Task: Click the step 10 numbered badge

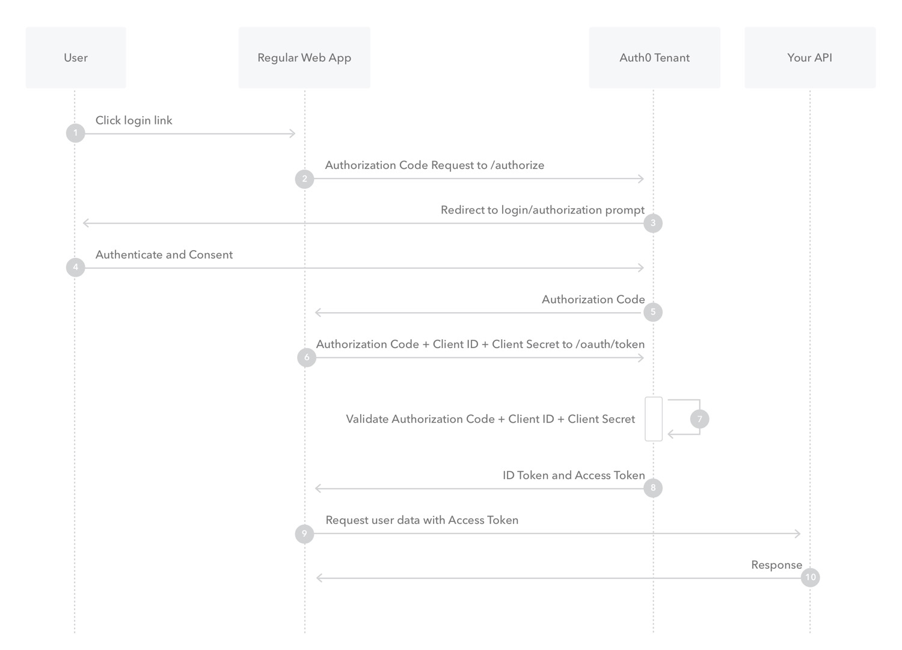Action: pos(810,577)
